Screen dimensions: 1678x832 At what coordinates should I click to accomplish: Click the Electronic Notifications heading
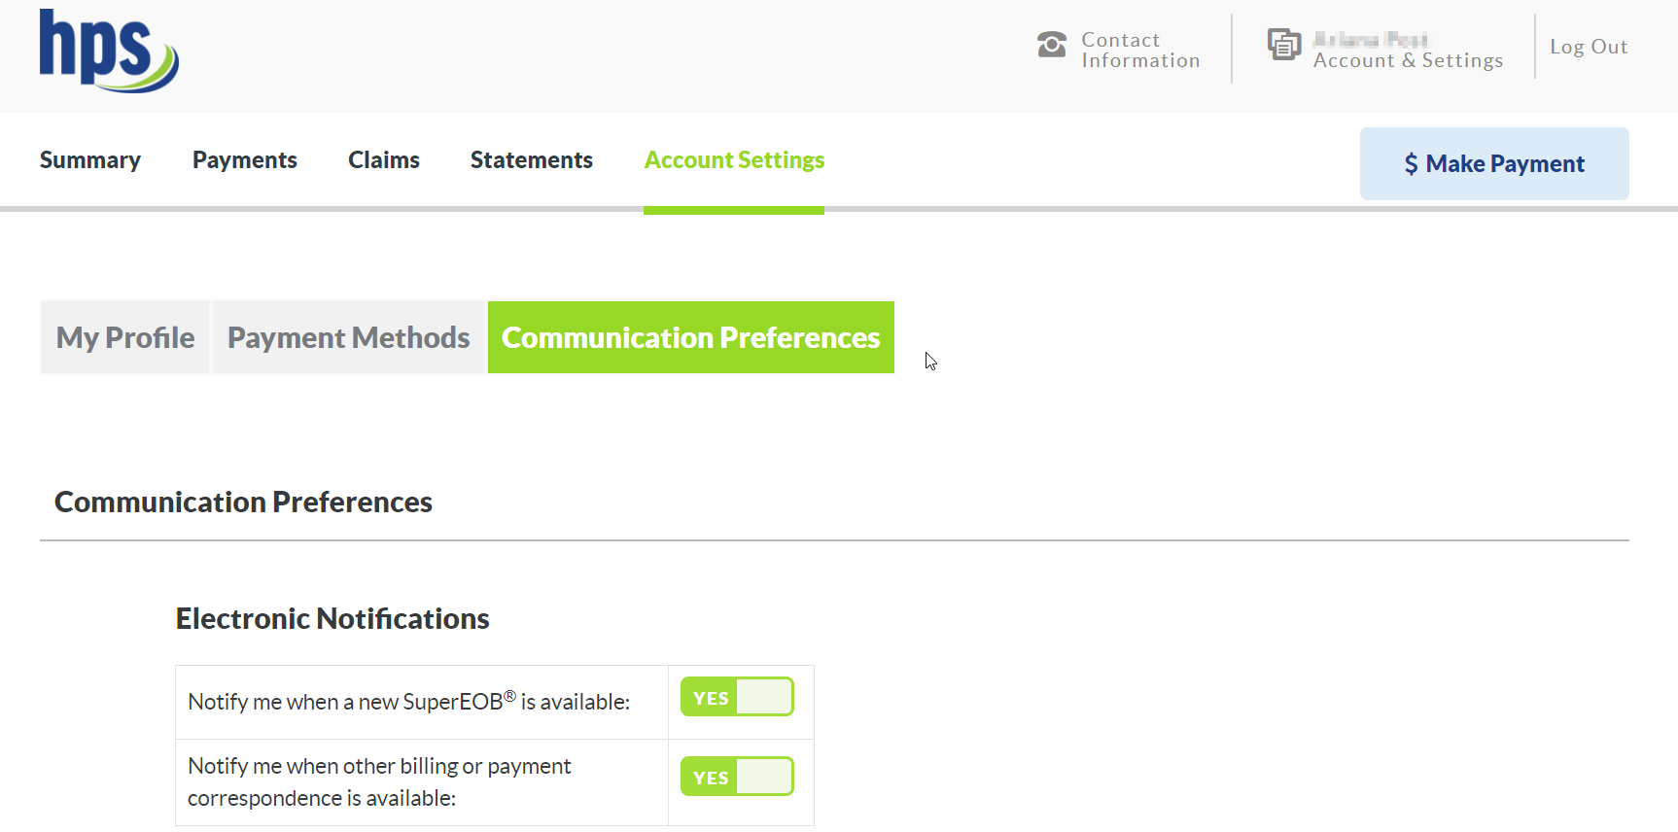tap(332, 619)
